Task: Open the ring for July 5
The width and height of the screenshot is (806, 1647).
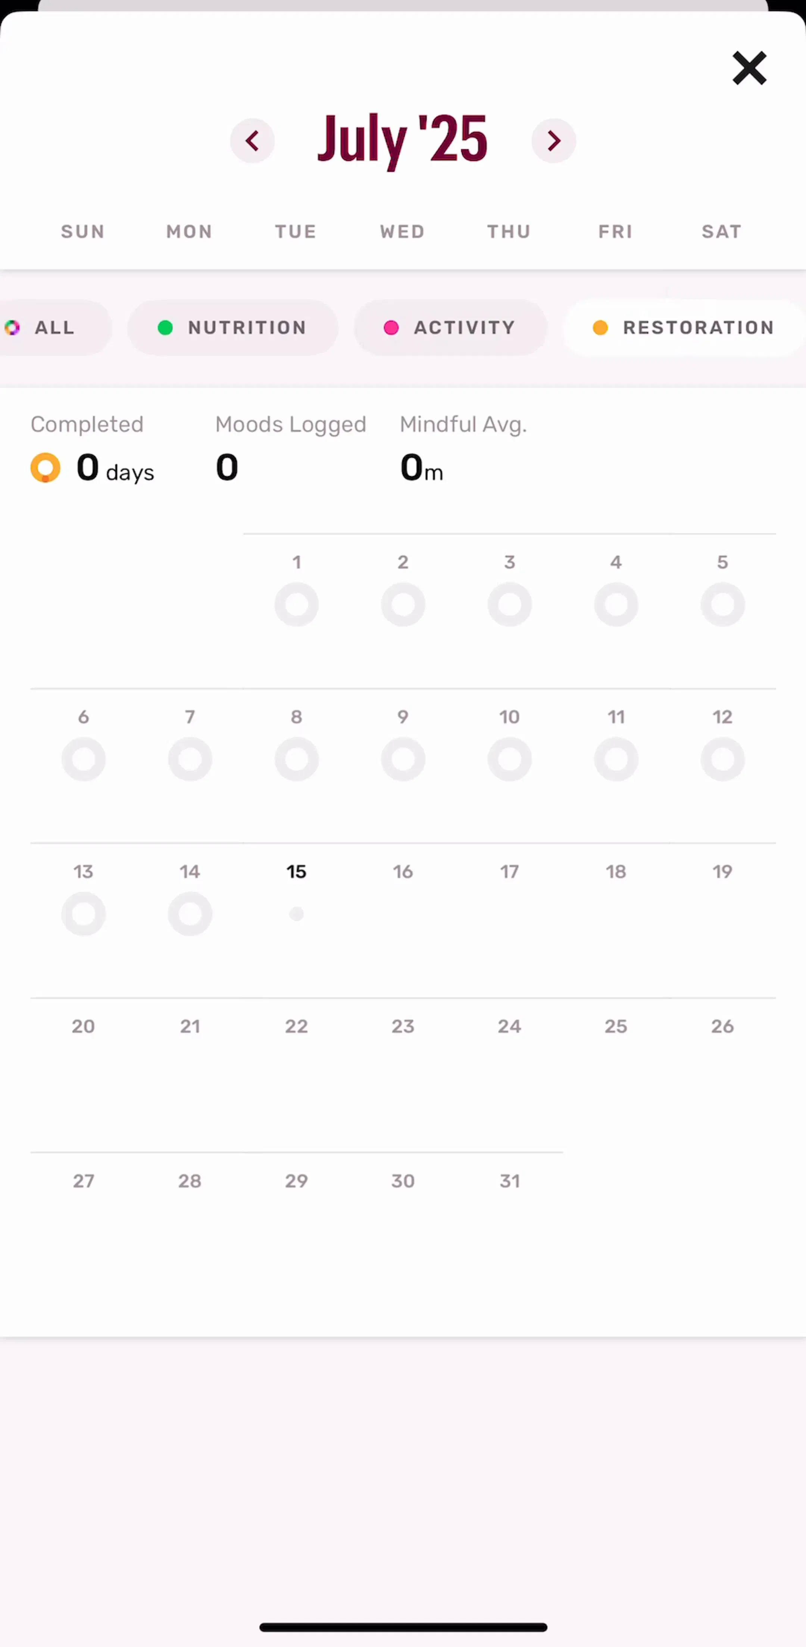Action: (x=722, y=604)
